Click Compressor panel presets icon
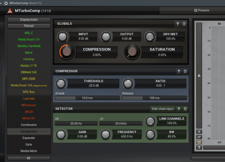225x162 pixels. (x=185, y=71)
